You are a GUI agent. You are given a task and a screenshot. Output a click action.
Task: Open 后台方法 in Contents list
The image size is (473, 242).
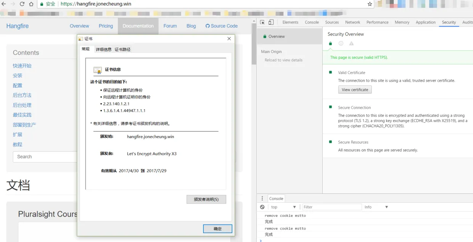click(x=22, y=95)
